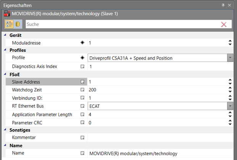Pin the Eigenschaften panel with the pushpin icon
This screenshot has height=160, width=237.
pyautogui.click(x=223, y=5)
